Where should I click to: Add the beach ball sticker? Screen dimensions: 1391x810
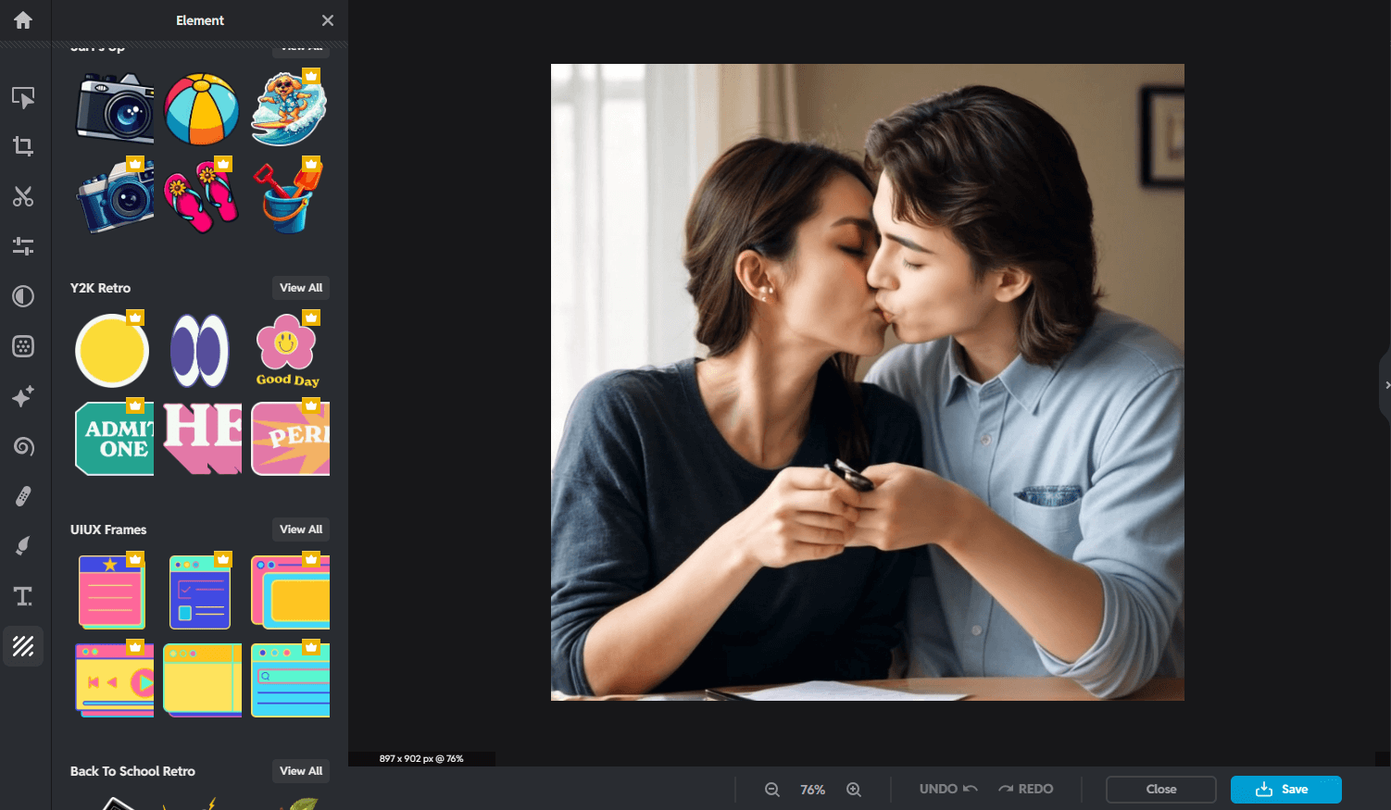(202, 109)
